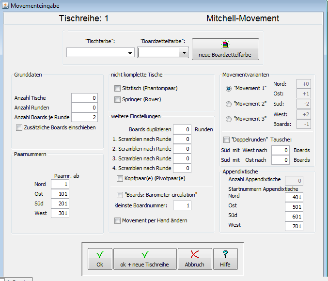Click the Movementvarianten Süd -2 field
This screenshot has width=328, height=281.
coord(303,104)
